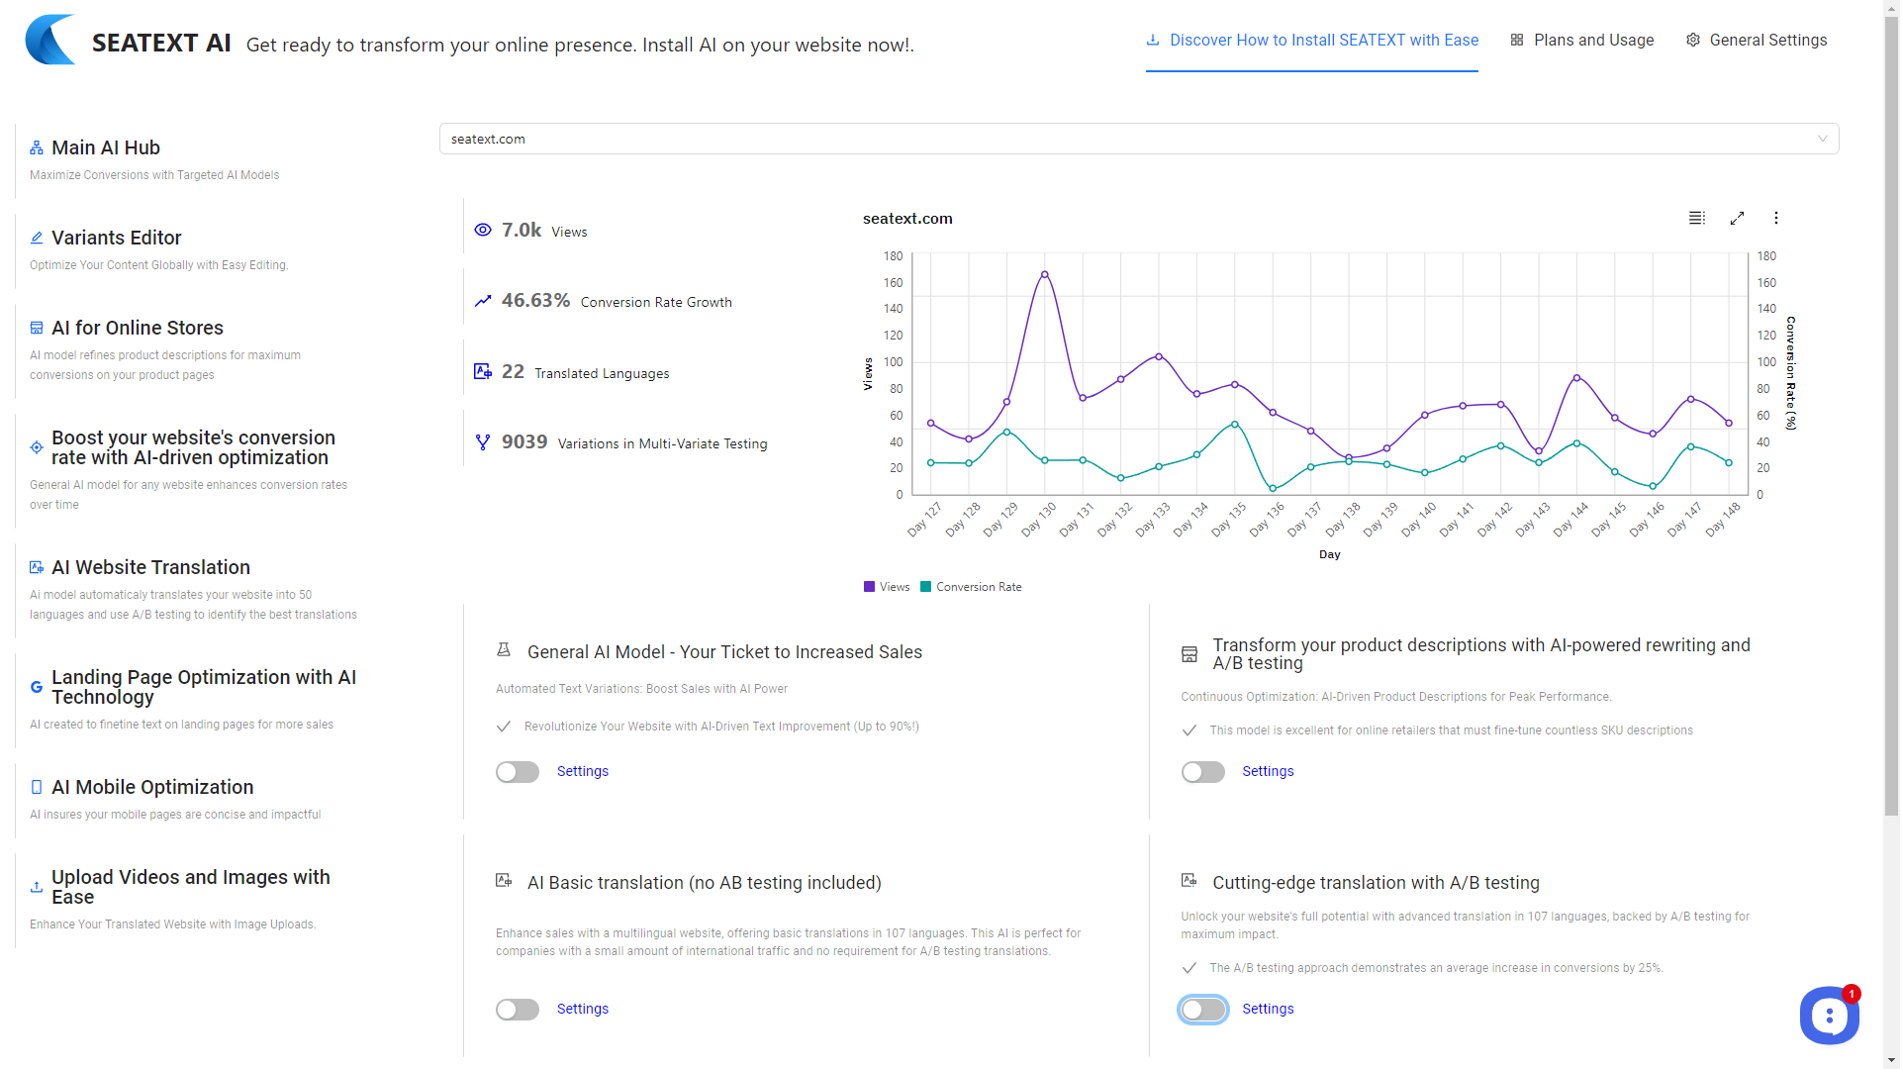Click the download icon beside Discover How to Install
The width and height of the screenshot is (1902, 1069).
pyautogui.click(x=1153, y=41)
